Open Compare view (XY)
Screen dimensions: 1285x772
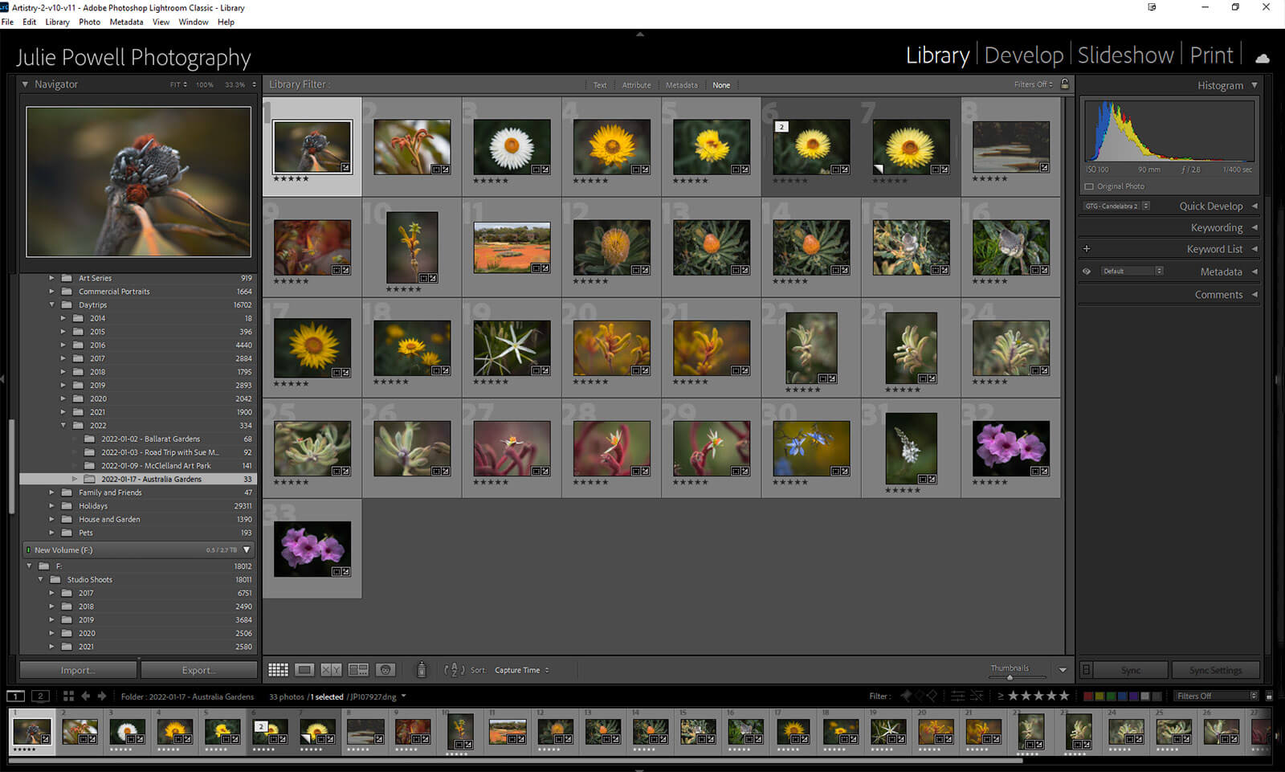pos(331,670)
